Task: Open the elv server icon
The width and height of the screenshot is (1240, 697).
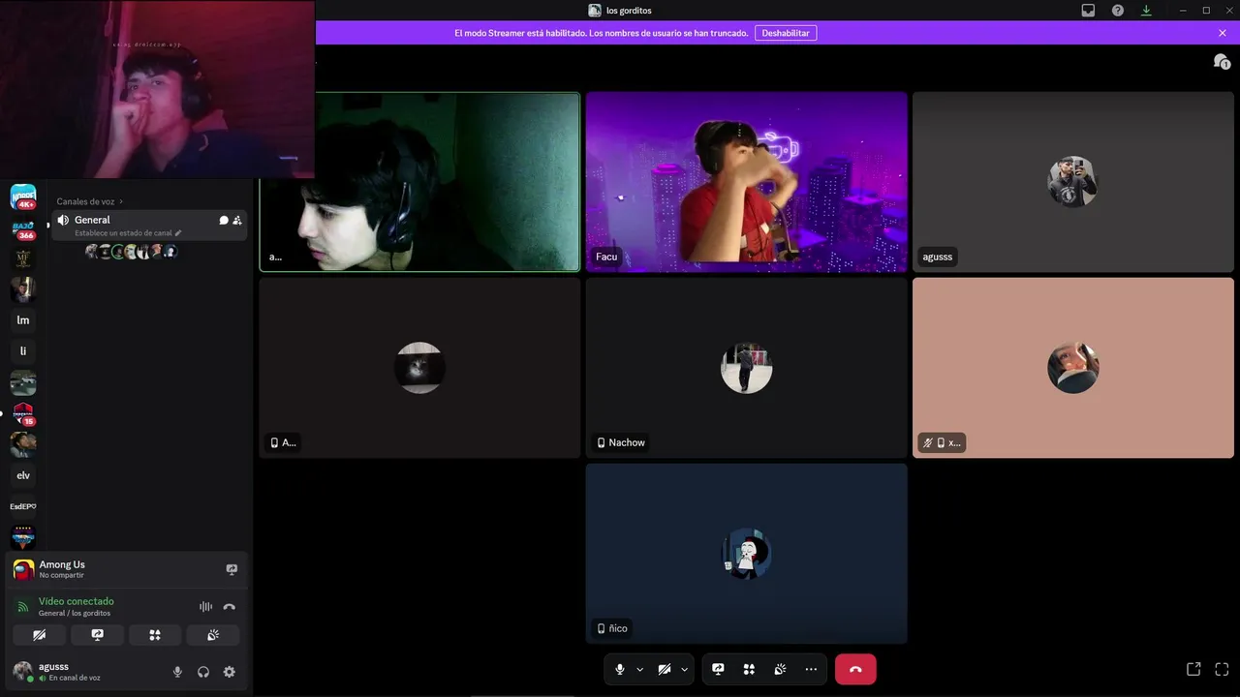Action: (23, 475)
